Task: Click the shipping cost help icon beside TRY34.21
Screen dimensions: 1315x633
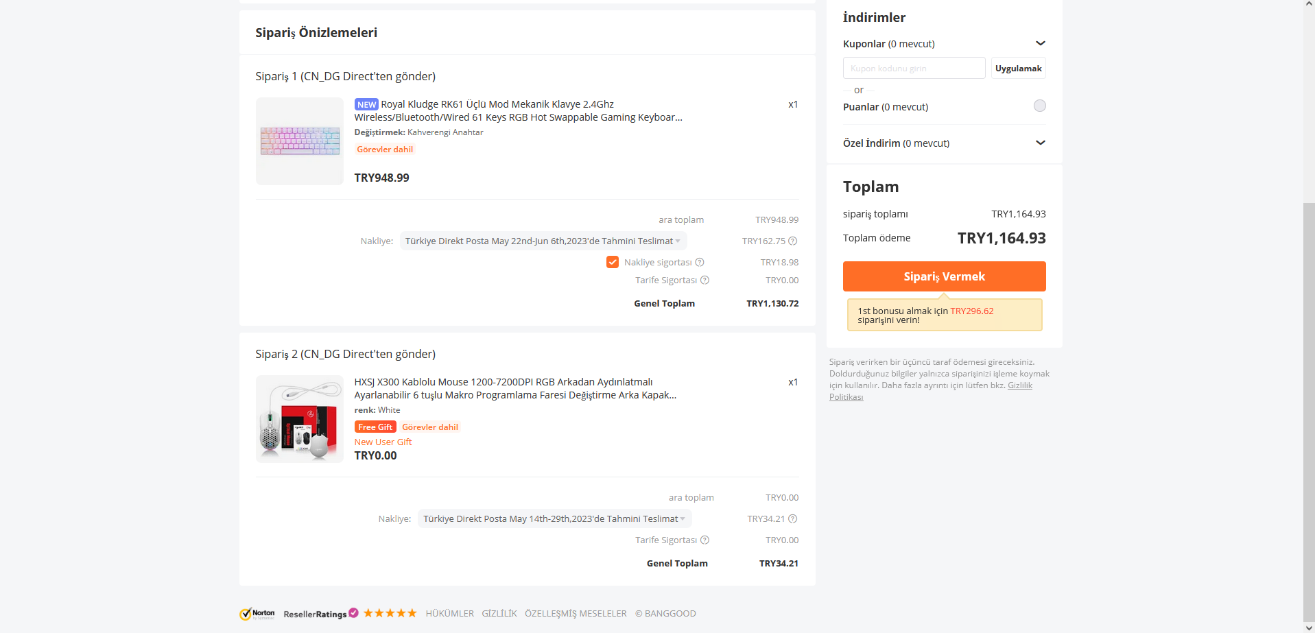Action: click(x=793, y=518)
